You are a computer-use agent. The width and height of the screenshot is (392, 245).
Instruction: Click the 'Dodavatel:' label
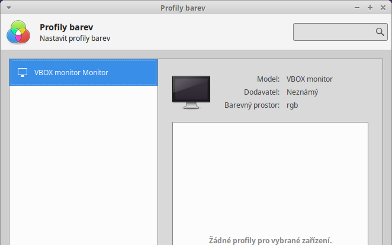click(x=262, y=92)
